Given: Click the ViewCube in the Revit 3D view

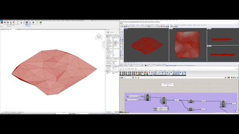Looking at the screenshot, I should (99, 36).
